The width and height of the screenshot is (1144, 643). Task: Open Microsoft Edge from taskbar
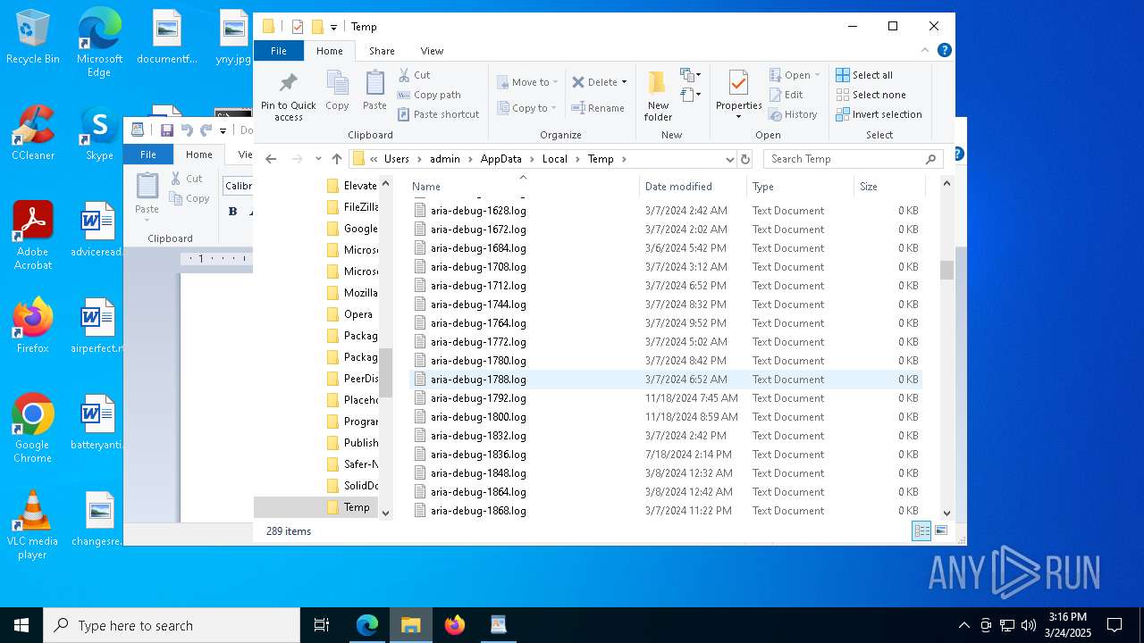point(367,625)
